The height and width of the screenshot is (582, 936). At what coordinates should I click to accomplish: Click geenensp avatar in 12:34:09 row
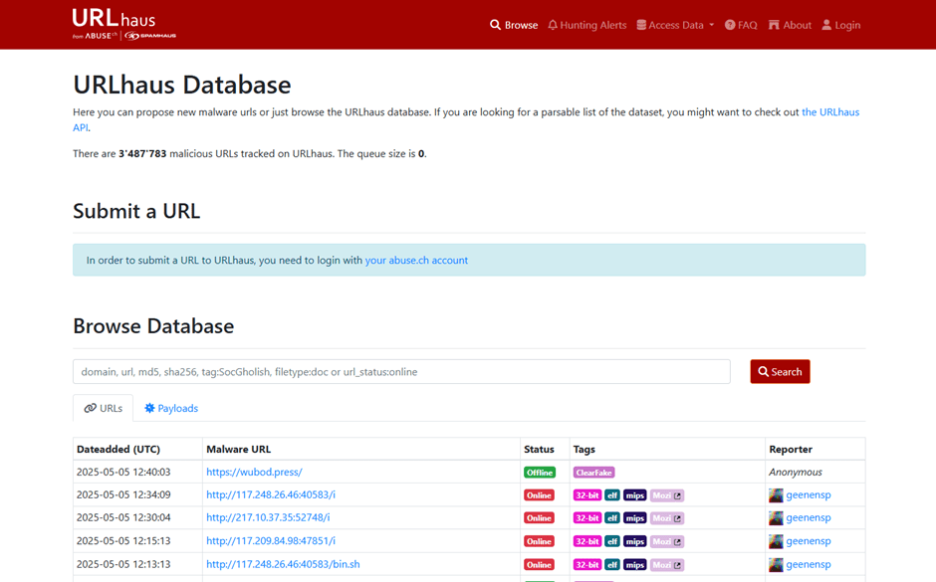tap(776, 495)
